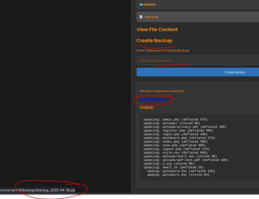
Task: Click the adding uploads/s.doc output line
Action: (x=178, y=175)
